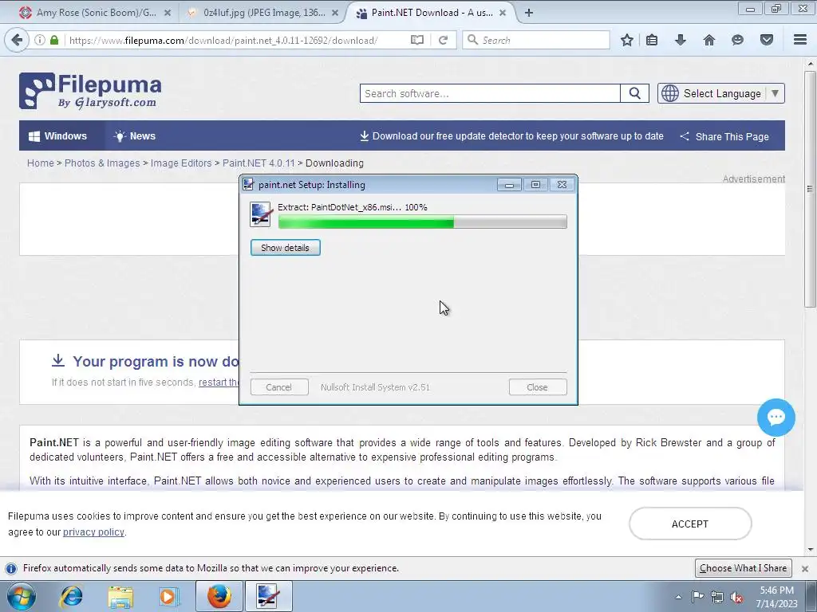The width and height of the screenshot is (817, 612).
Task: Close the 0z4luf.jpg tab
Action: click(335, 13)
